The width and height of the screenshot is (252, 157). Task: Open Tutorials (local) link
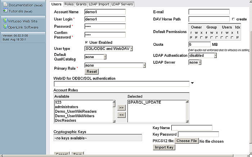coord(21,11)
